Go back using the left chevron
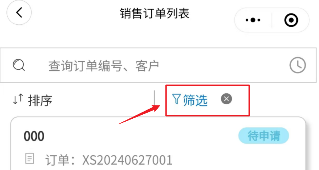The height and width of the screenshot is (170, 319). [19, 13]
